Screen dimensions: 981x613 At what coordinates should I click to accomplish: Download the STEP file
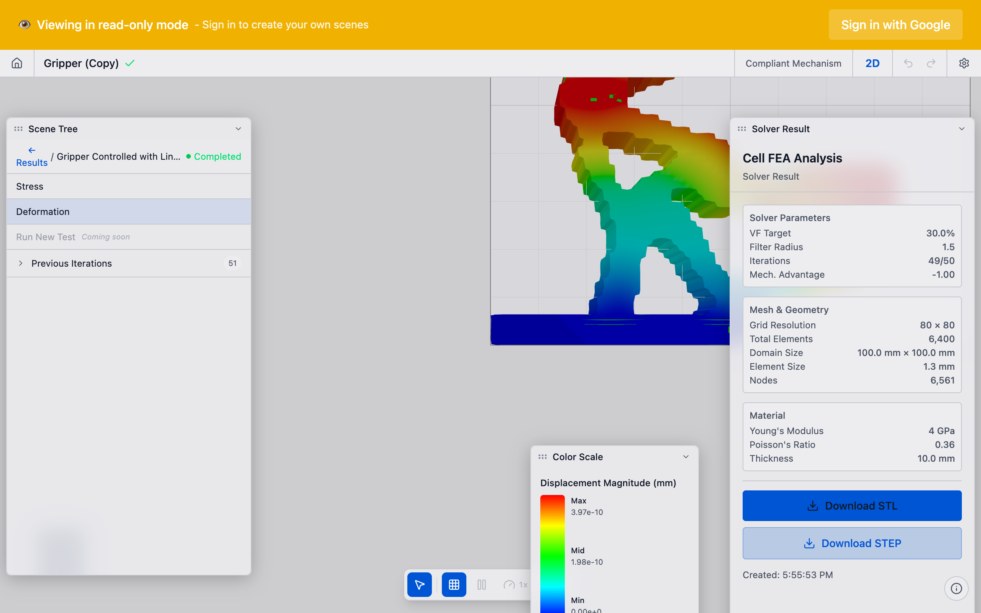tap(852, 543)
